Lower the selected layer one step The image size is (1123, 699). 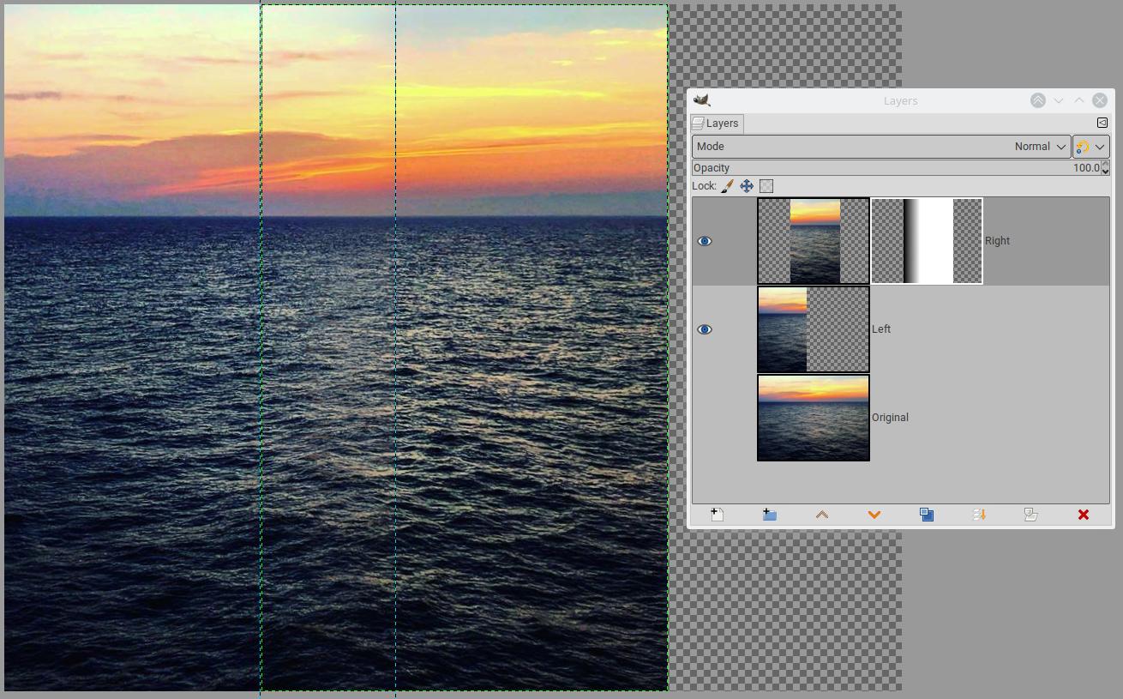[874, 515]
